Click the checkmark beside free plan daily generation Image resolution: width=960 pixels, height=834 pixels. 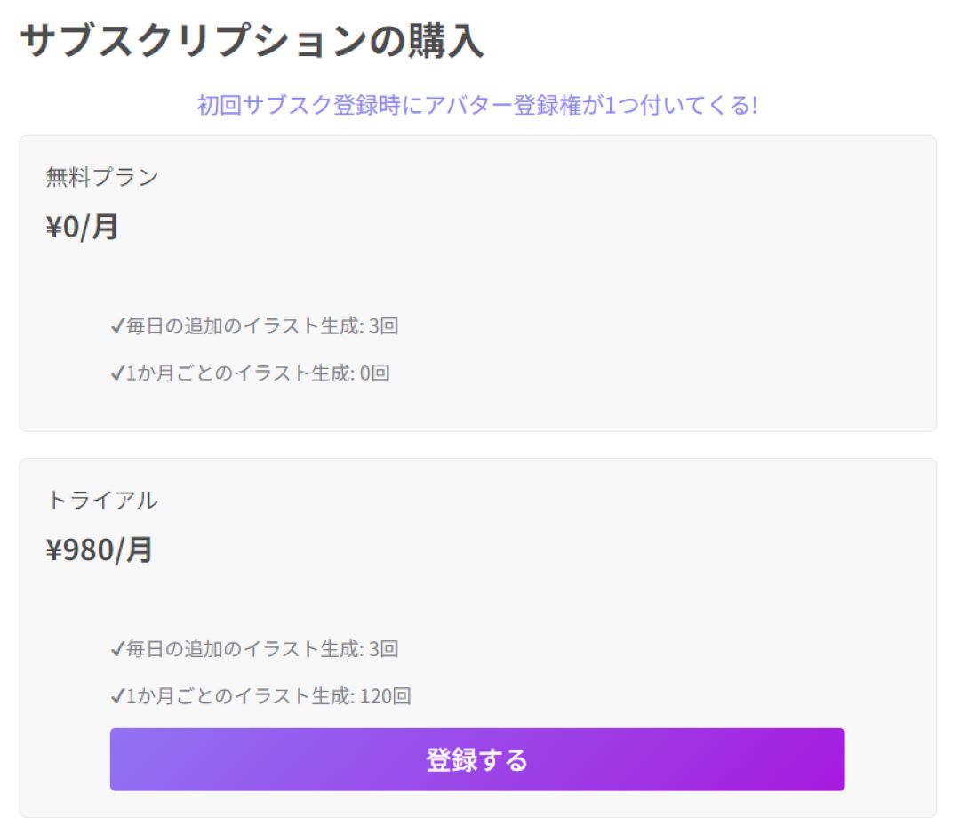pyautogui.click(x=116, y=326)
